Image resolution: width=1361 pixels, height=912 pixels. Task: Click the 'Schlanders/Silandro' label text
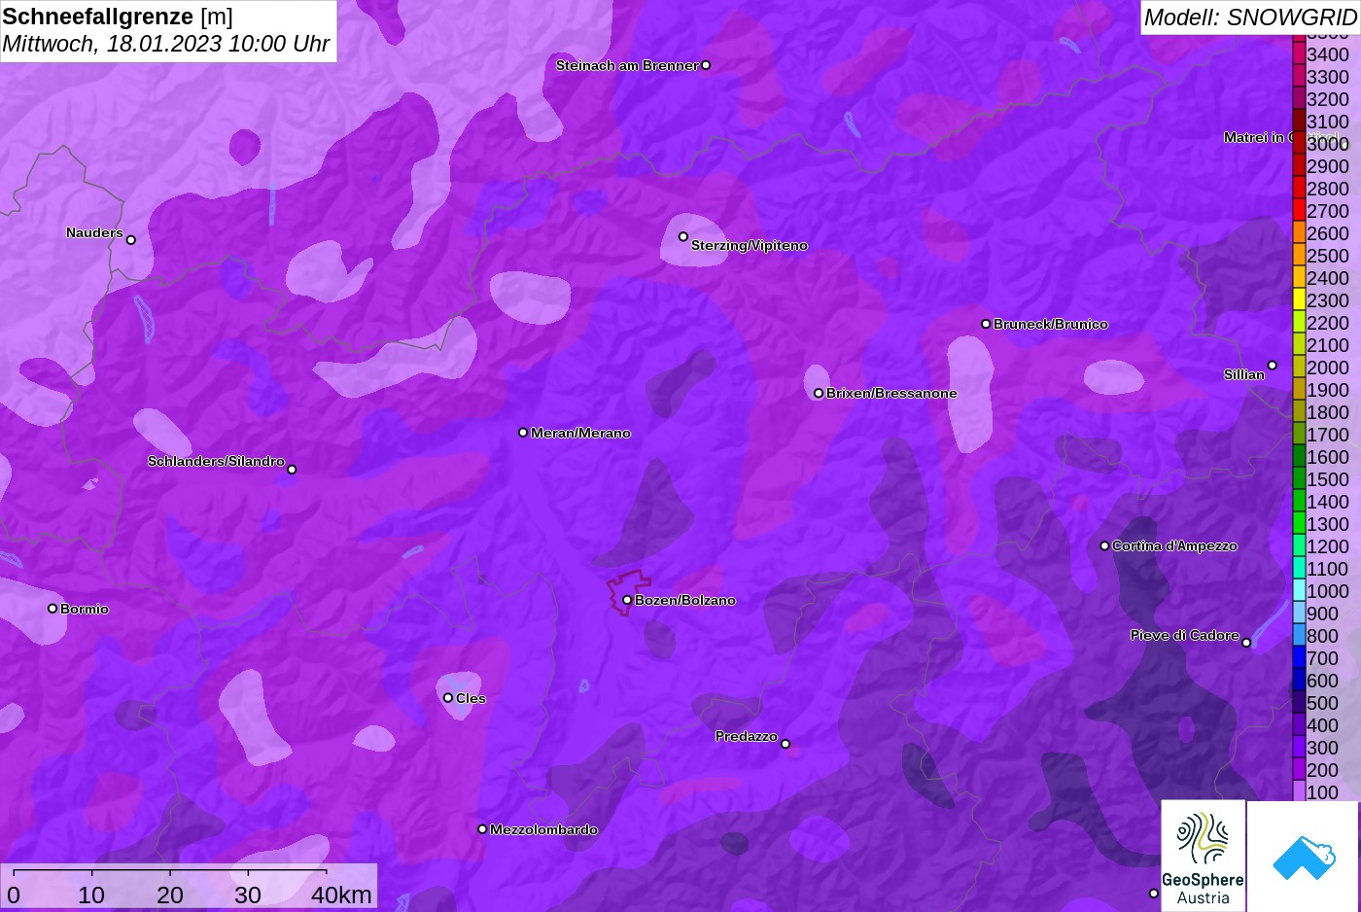coord(216,461)
